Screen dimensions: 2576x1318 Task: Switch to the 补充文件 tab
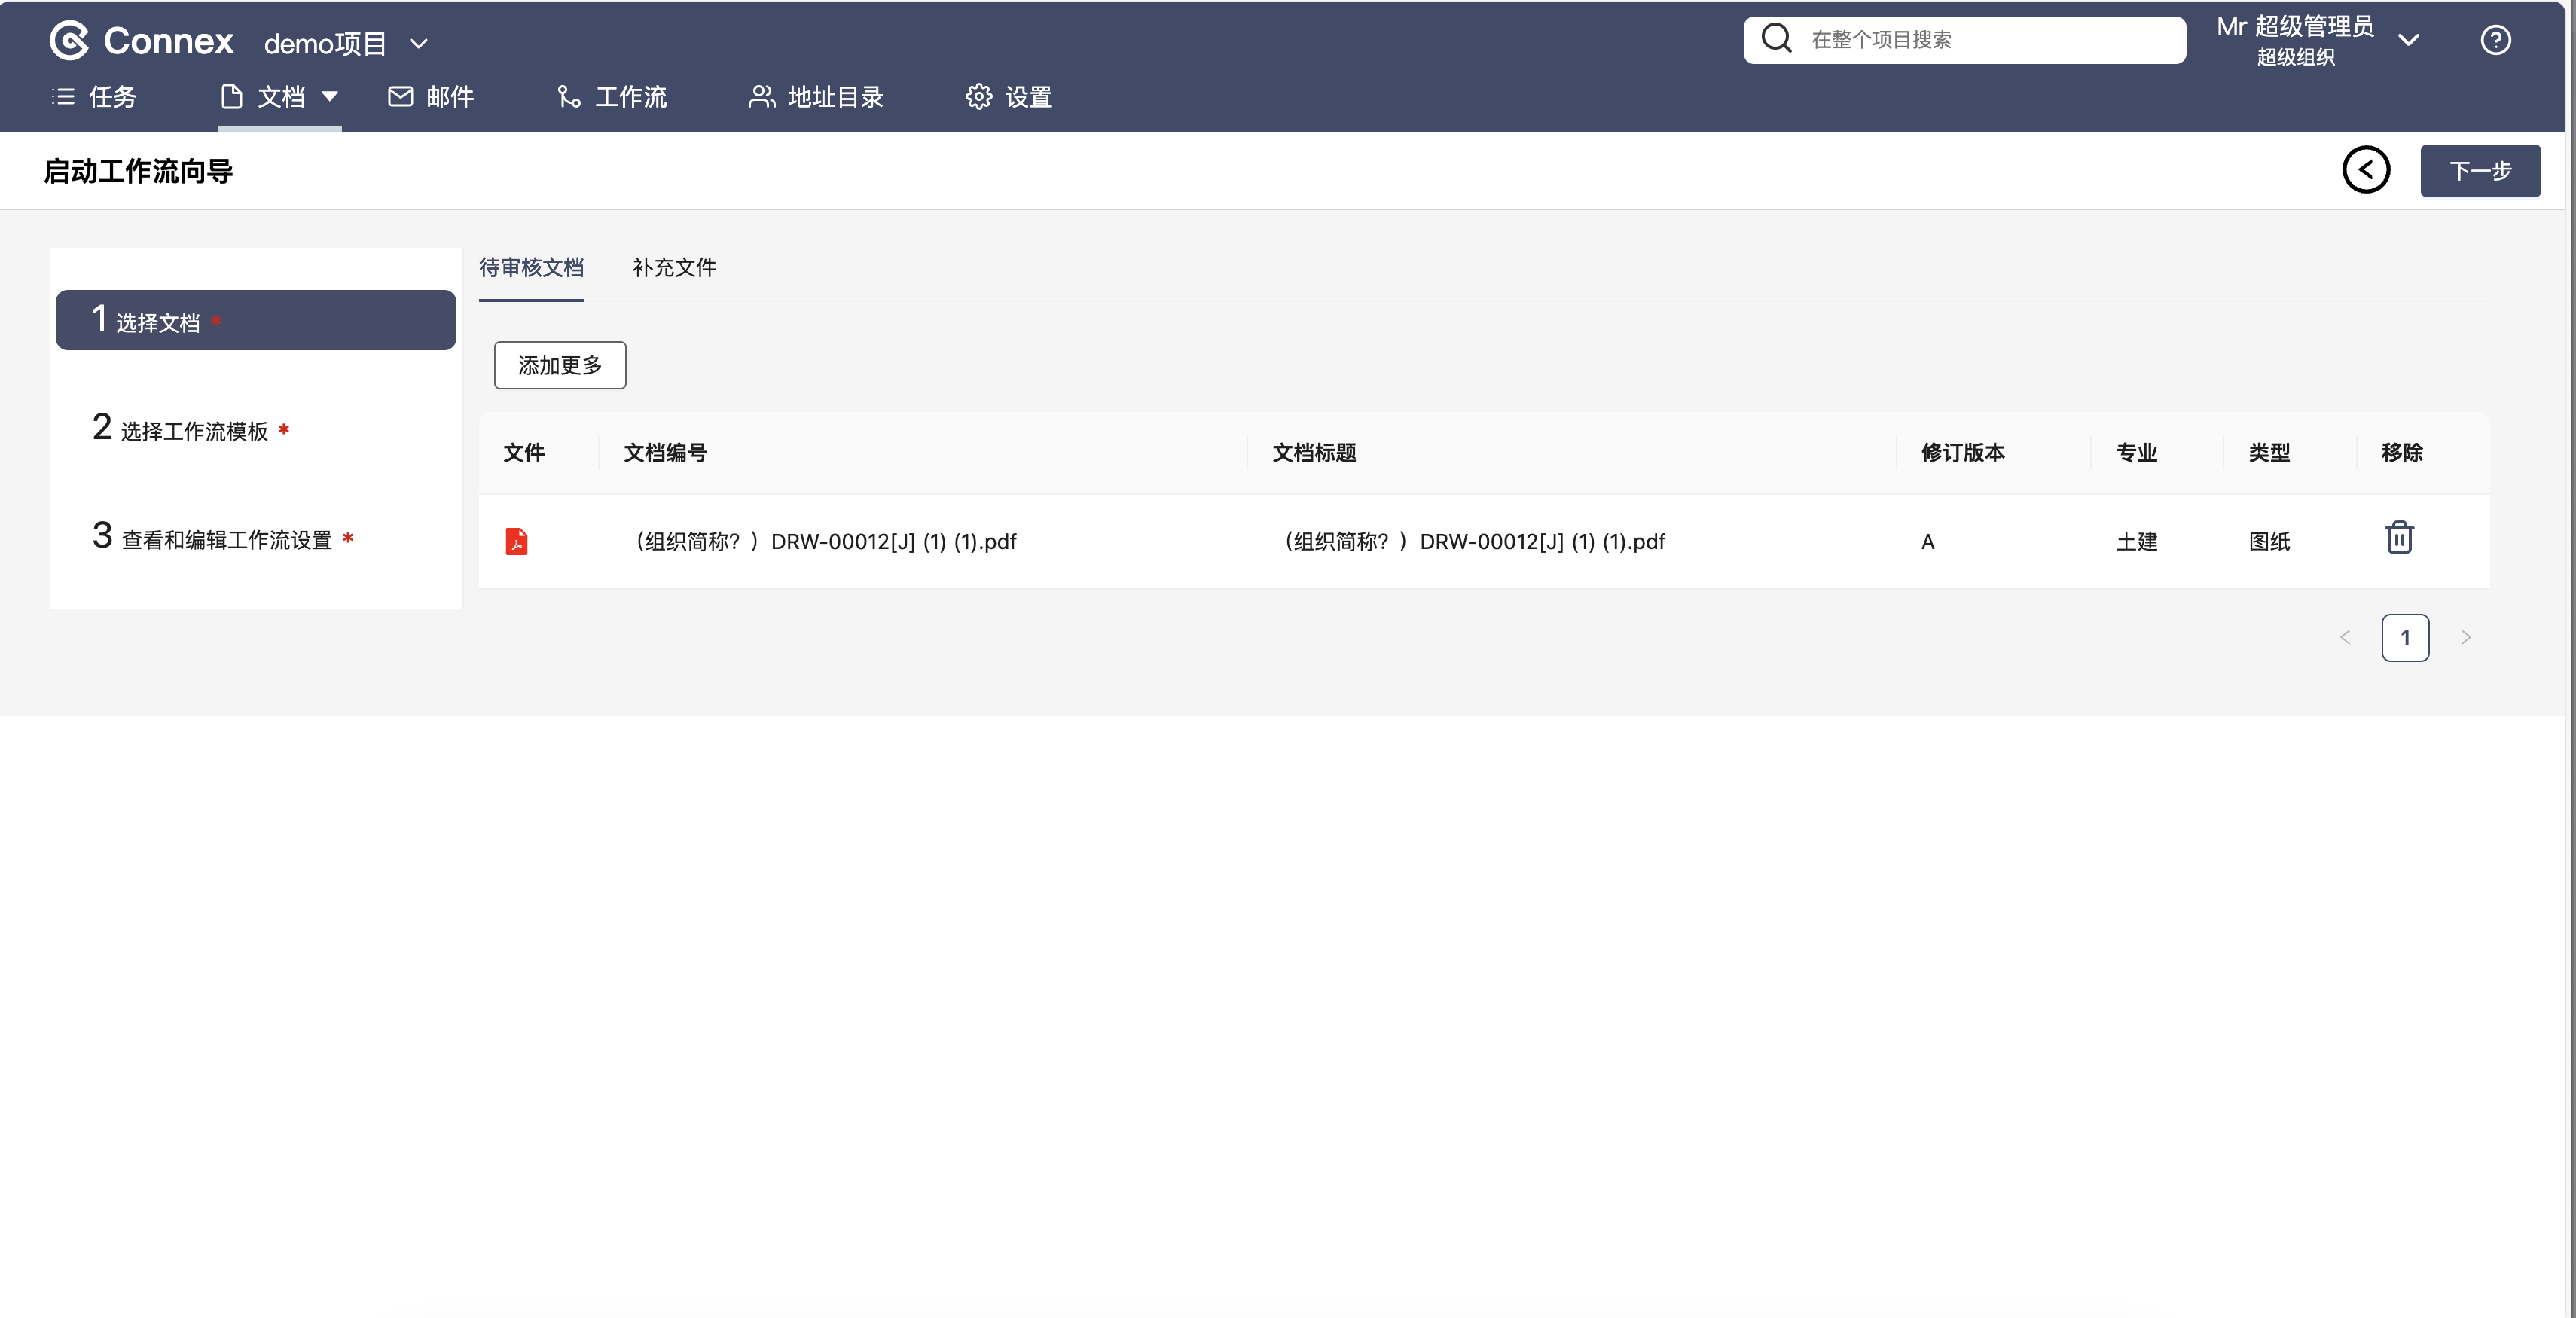(674, 267)
